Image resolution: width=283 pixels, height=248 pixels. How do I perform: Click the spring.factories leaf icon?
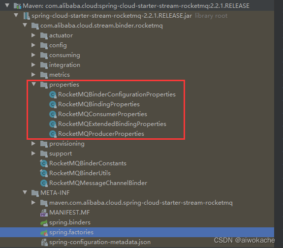[x=44, y=233]
